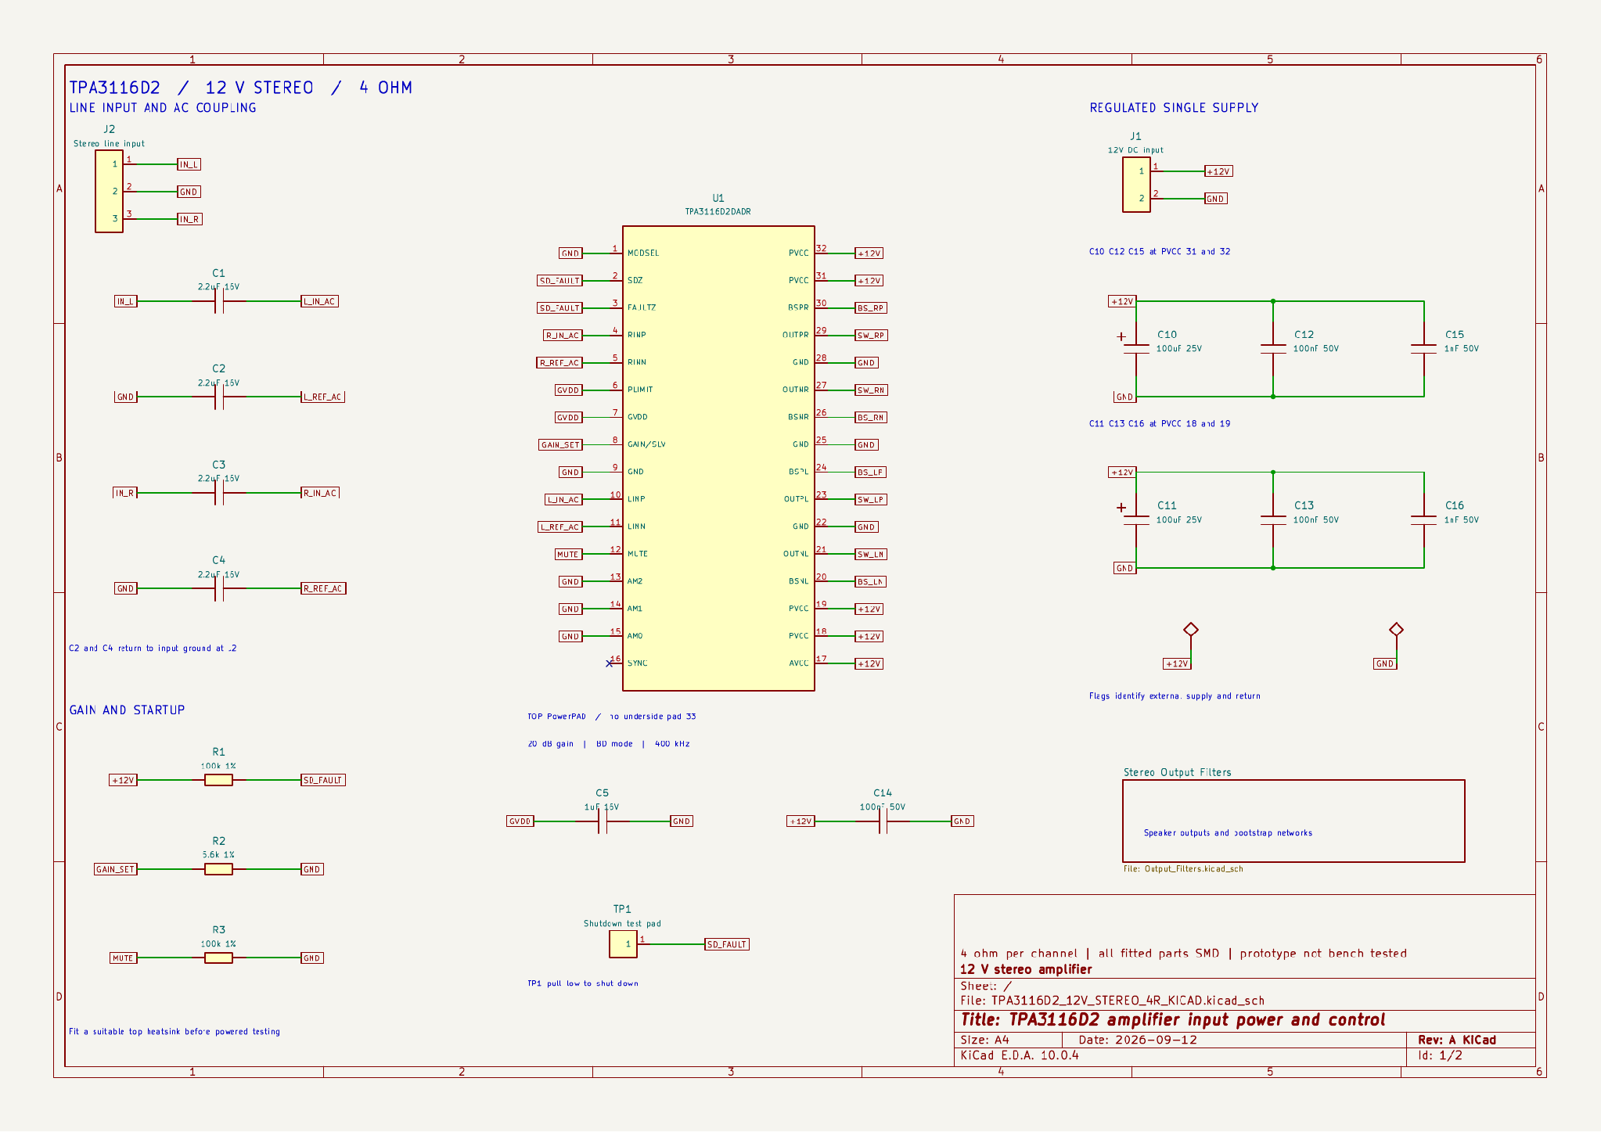Click the SD_FAULT label right of R1

pos(323,780)
